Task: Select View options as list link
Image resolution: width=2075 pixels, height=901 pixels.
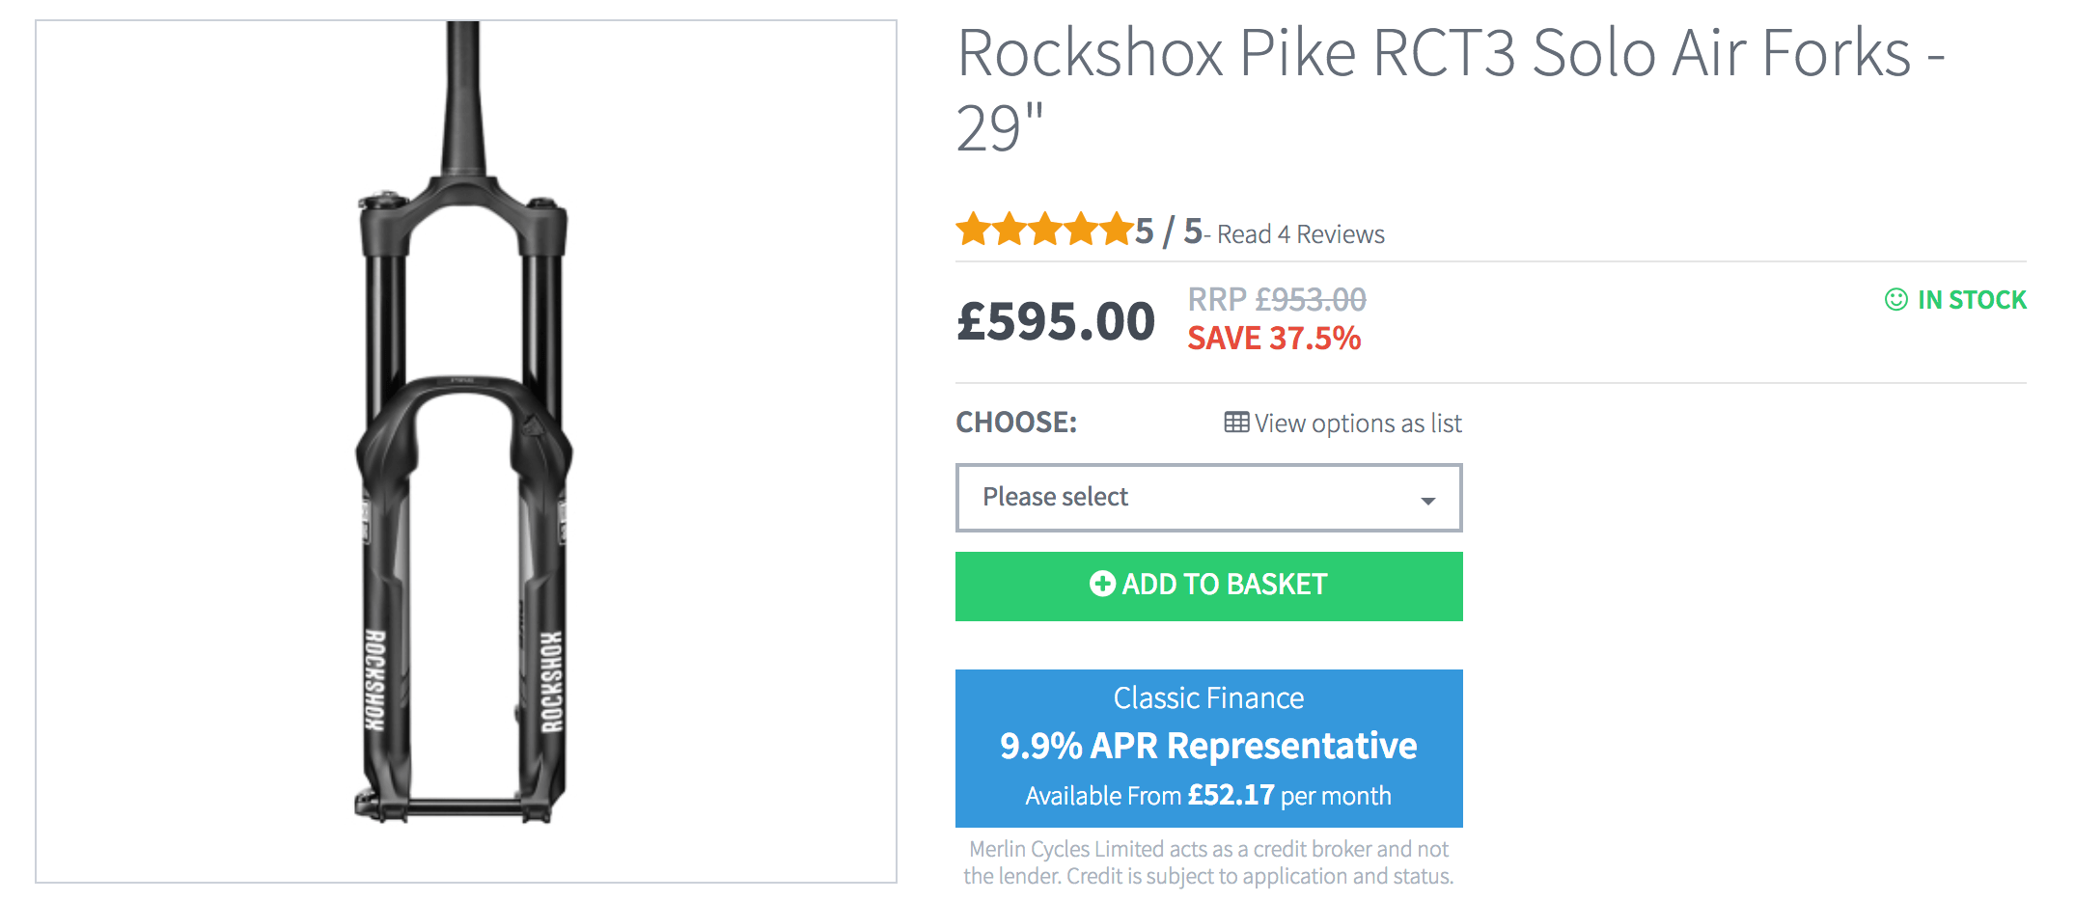Action: point(1357,423)
